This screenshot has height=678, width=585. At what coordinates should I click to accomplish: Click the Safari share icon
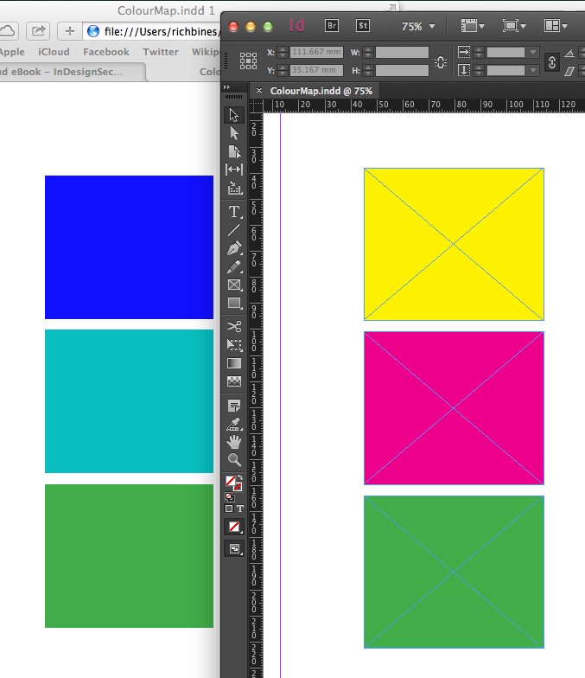point(38,31)
